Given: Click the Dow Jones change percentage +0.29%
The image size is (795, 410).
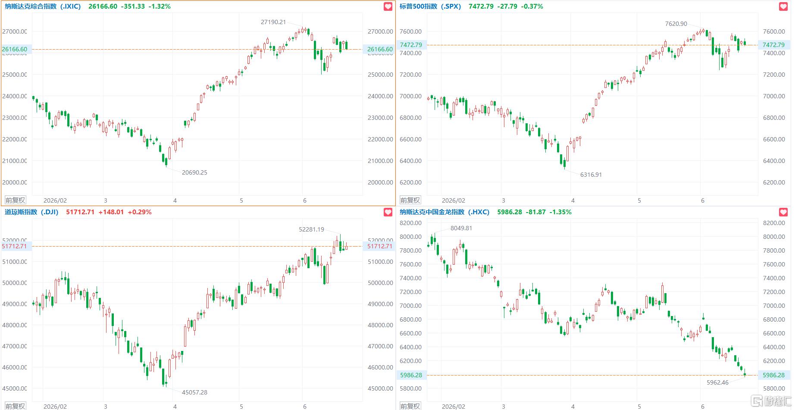Looking at the screenshot, I should (x=140, y=212).
